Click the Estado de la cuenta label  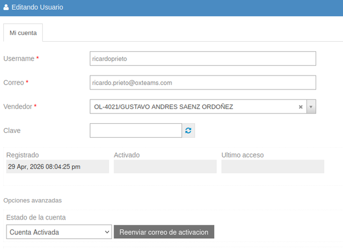pyautogui.click(x=36, y=217)
